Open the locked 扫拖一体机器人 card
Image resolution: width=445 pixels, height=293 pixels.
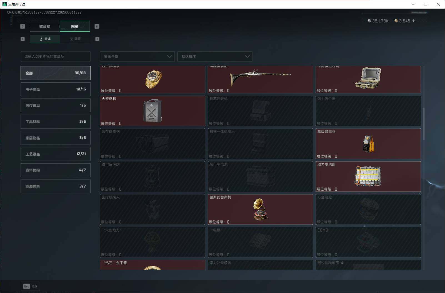pos(260,144)
